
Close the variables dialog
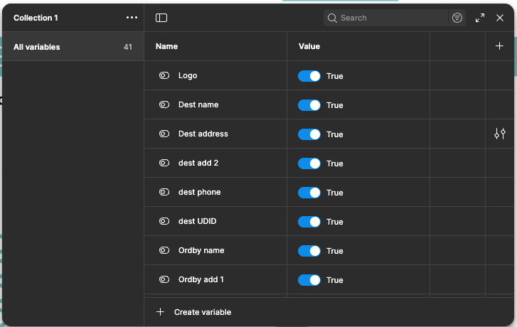[x=500, y=18]
